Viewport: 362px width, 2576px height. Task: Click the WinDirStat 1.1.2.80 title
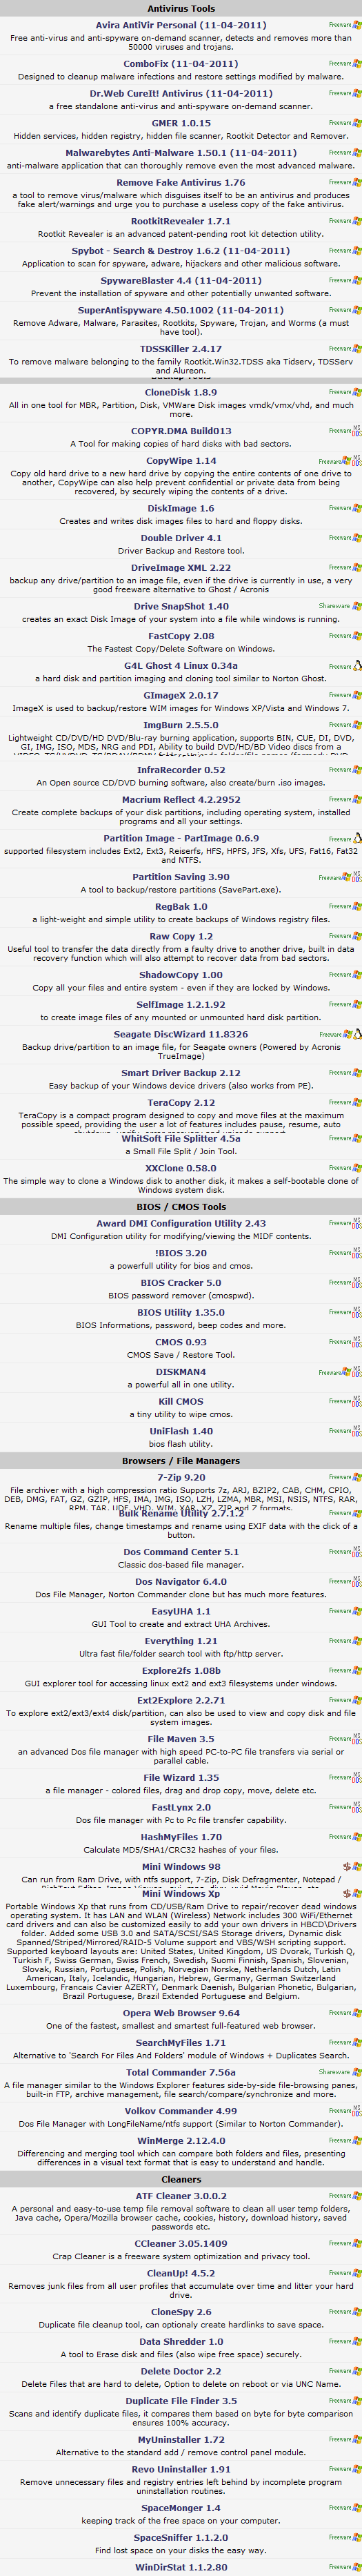coord(181,2568)
